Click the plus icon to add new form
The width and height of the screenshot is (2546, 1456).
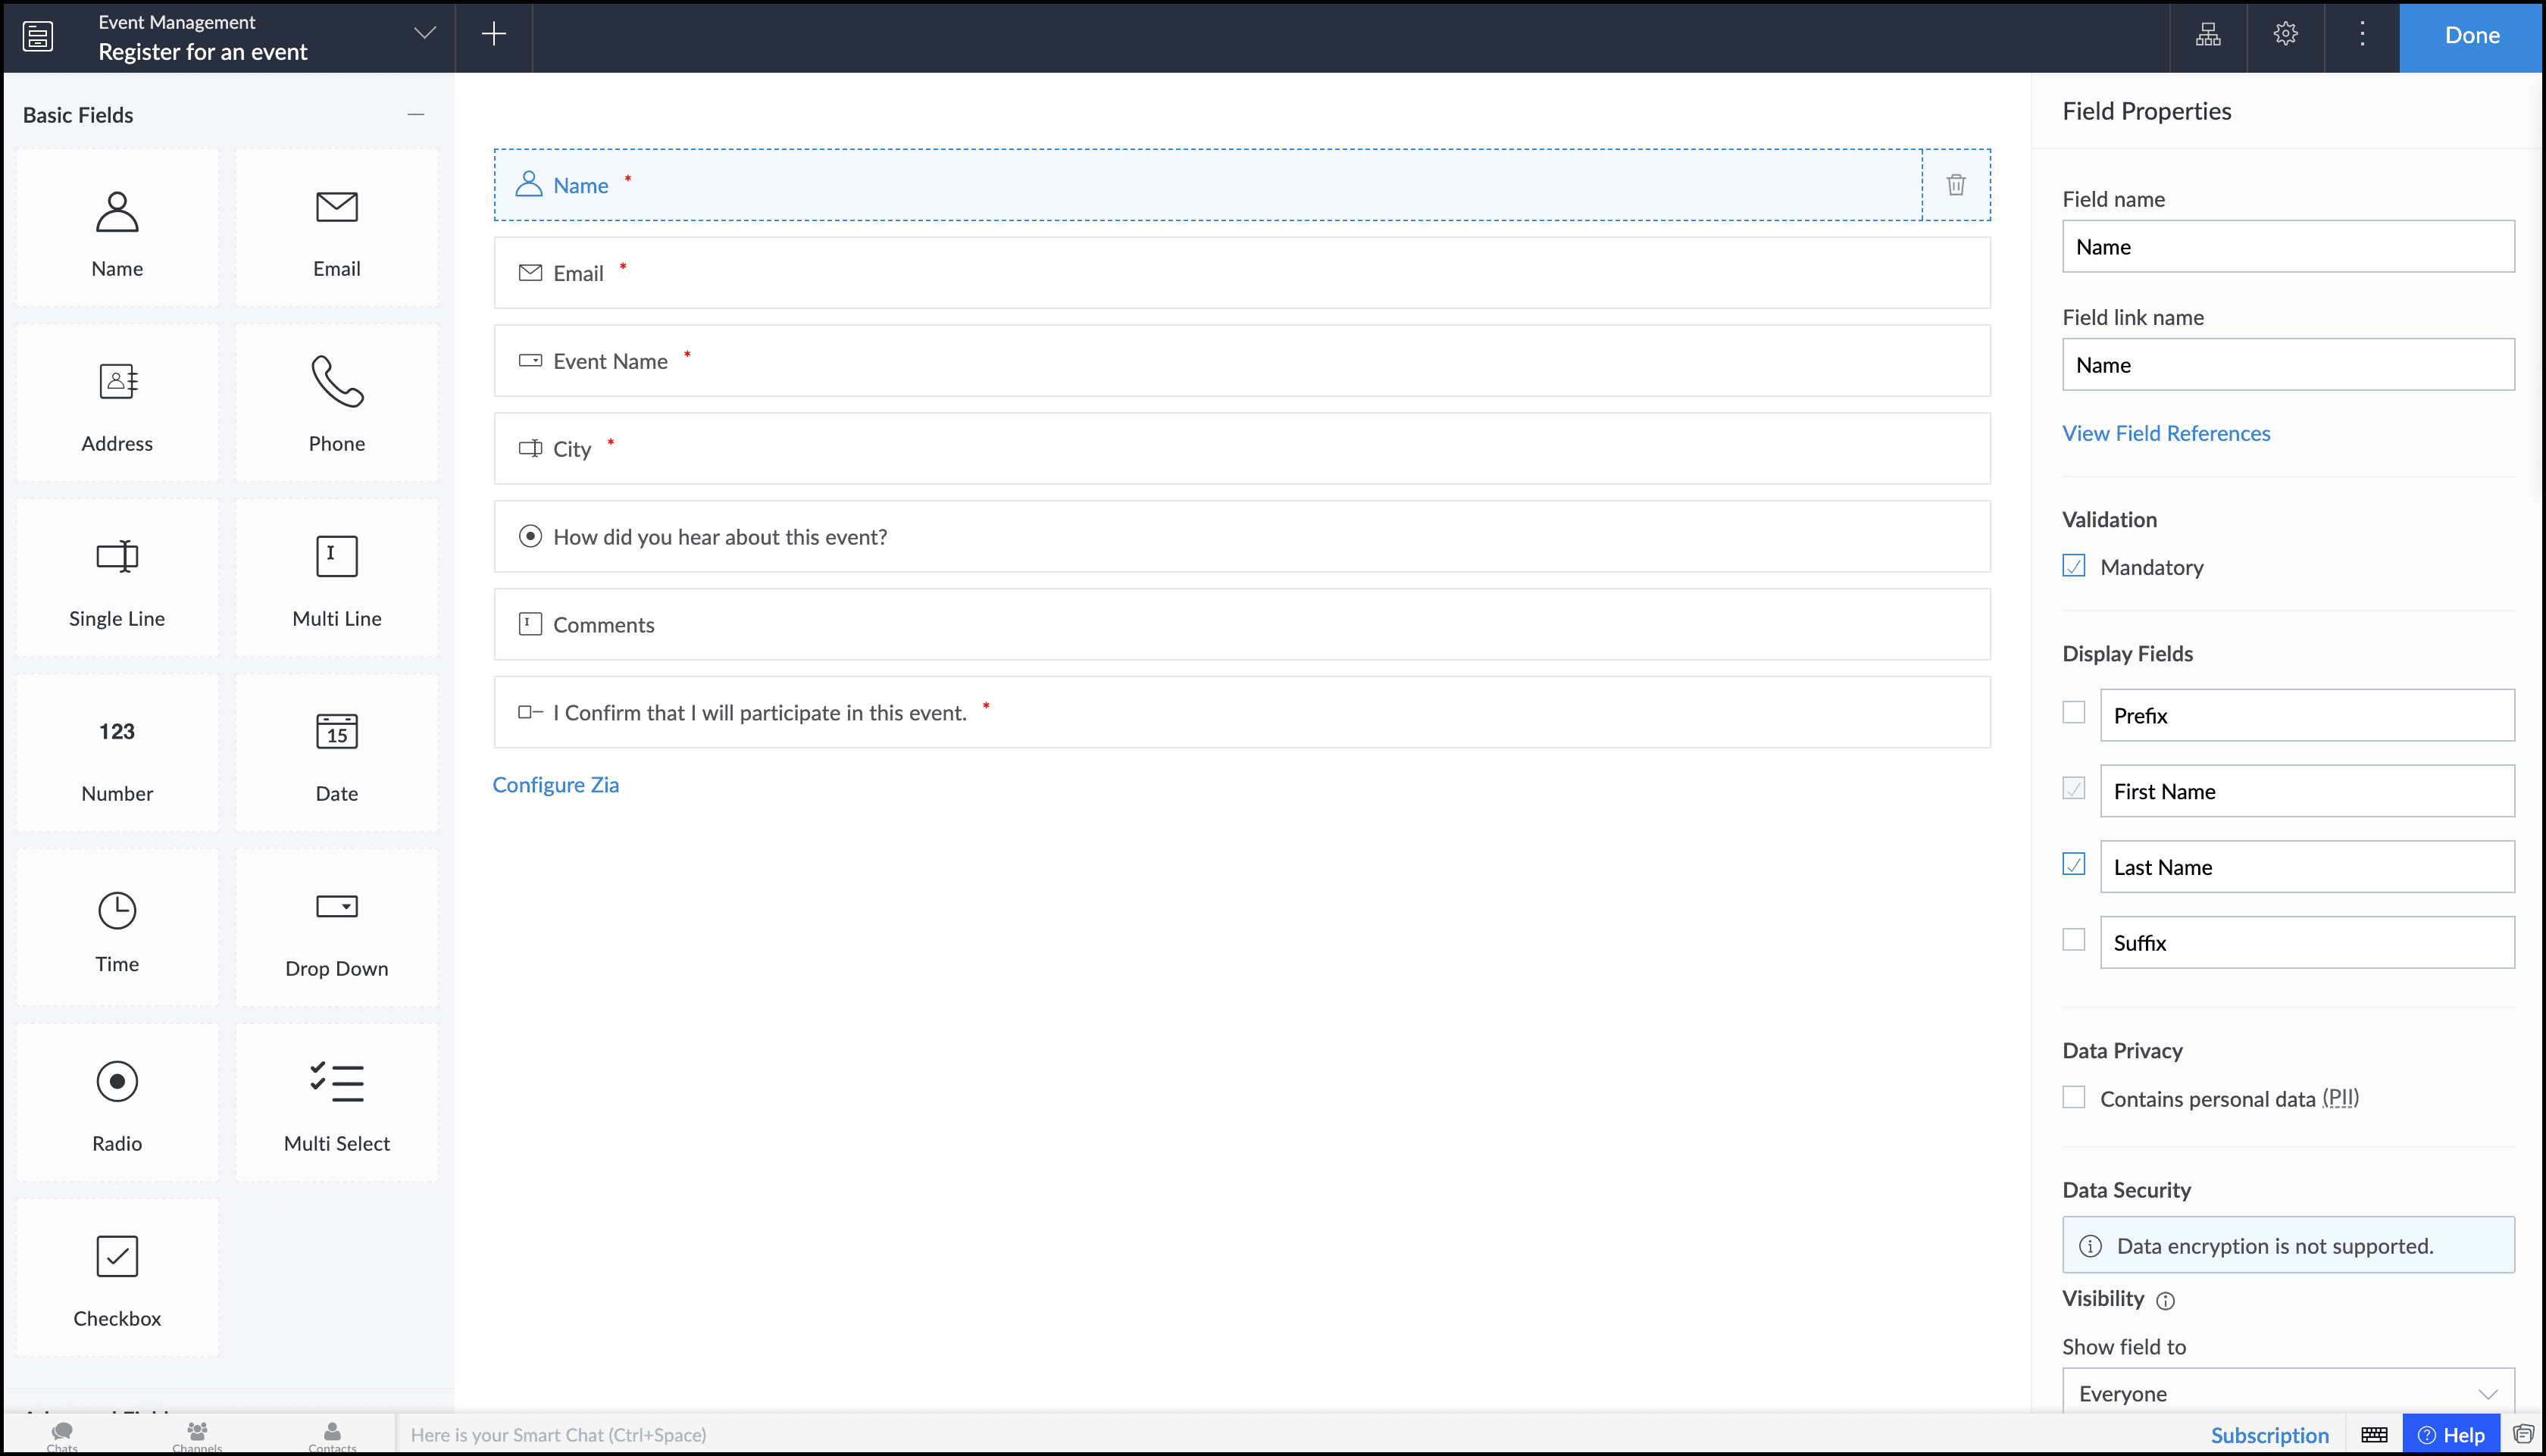(x=493, y=35)
